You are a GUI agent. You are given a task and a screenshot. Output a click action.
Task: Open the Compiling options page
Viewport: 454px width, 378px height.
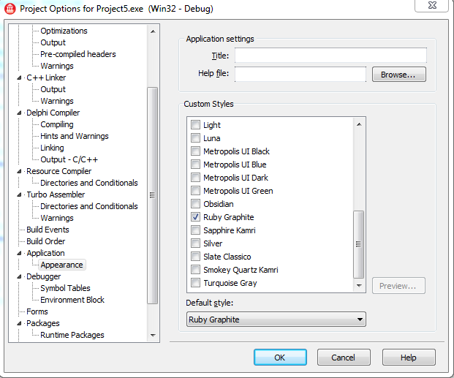click(x=57, y=124)
